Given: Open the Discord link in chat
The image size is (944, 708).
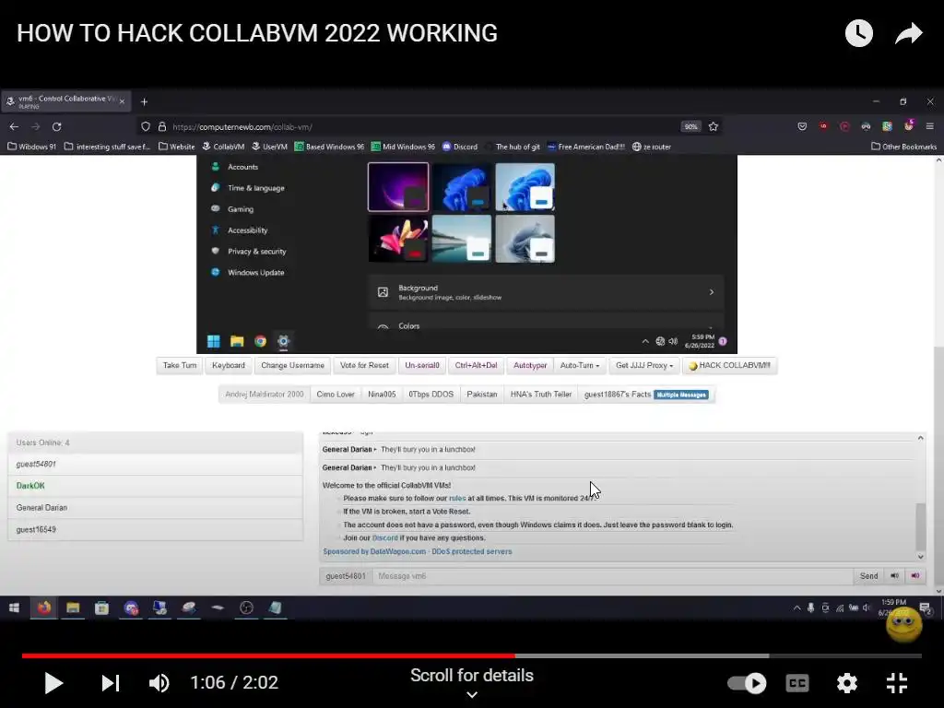Looking at the screenshot, I should (384, 538).
